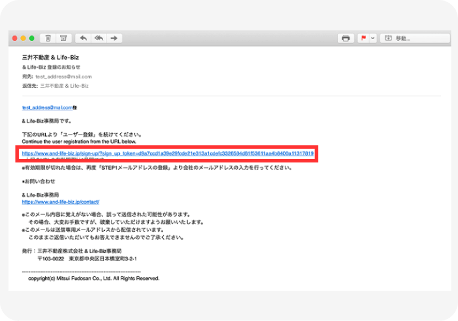Image resolution: width=458 pixels, height=321 pixels.
Task: Forward the email with the right arrow
Action: coord(114,38)
